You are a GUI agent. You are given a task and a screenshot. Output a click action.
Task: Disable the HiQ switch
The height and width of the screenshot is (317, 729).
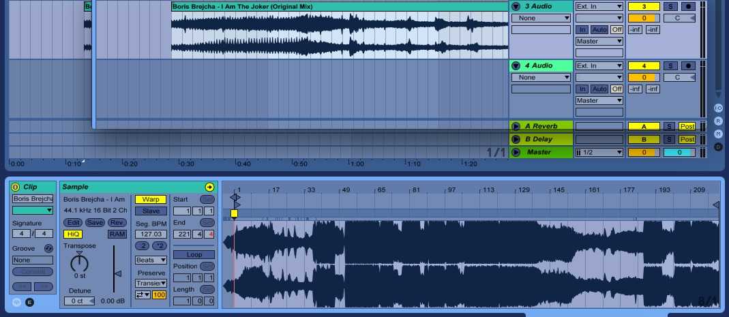coord(72,235)
